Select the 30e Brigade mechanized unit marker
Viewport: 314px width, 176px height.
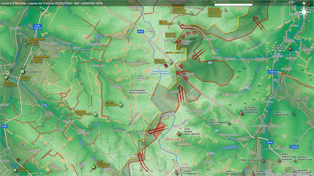click(x=170, y=62)
